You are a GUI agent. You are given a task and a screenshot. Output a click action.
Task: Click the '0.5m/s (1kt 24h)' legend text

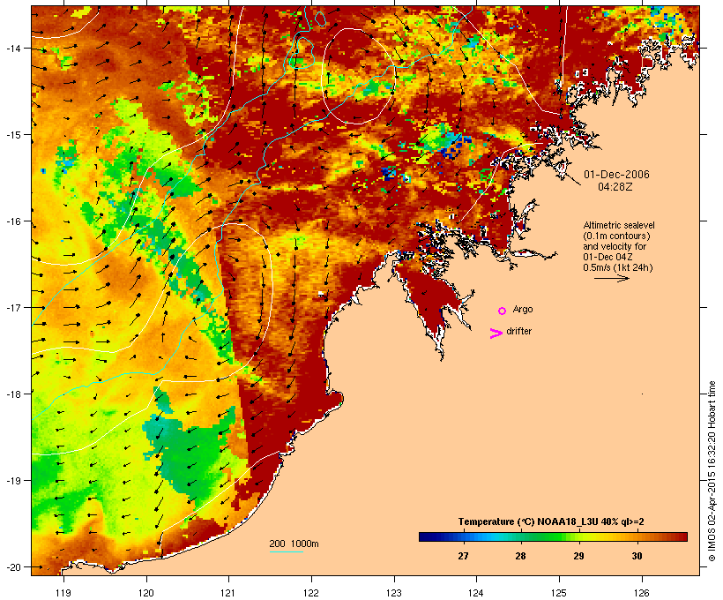pos(618,267)
